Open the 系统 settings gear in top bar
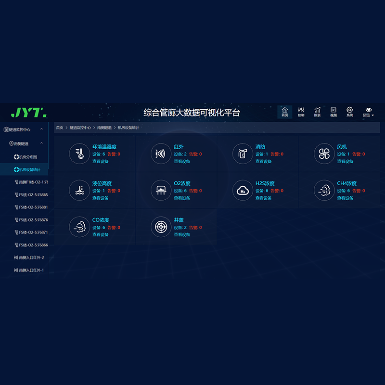 [x=350, y=112]
